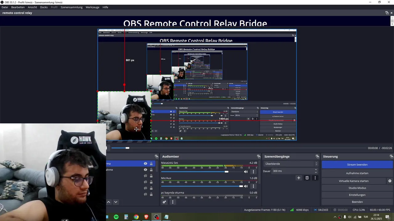Enable Studio-Modus
Screen dimensions: 394x221
[357, 188]
